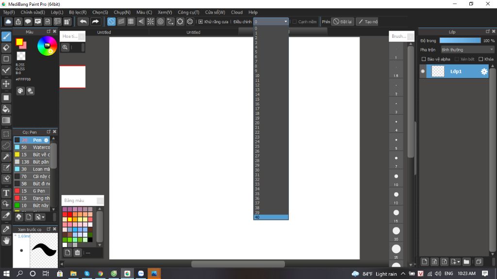The width and height of the screenshot is (497, 279).
Task: Open File Explorer from taskbar
Action: point(73,273)
